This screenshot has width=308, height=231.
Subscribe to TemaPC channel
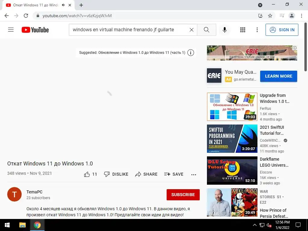pyautogui.click(x=183, y=195)
